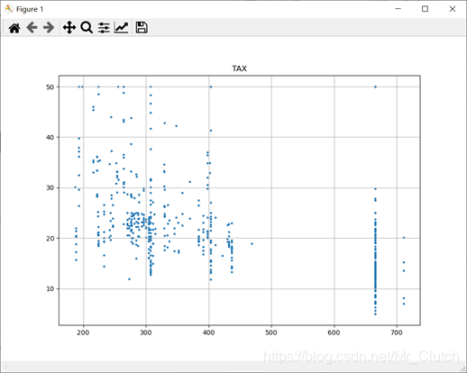Image resolution: width=467 pixels, height=373 pixels.
Task: Click the x-axis tick label 600
Action: 334,332
